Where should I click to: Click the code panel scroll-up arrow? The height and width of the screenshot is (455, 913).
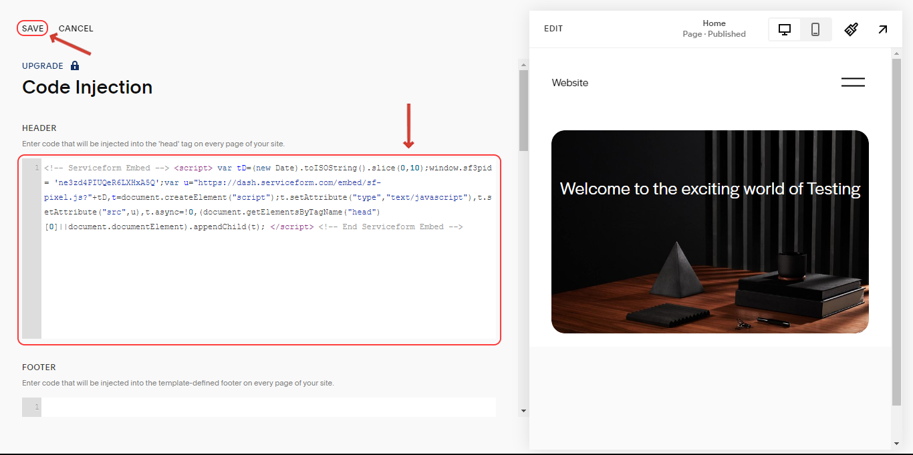(523, 63)
